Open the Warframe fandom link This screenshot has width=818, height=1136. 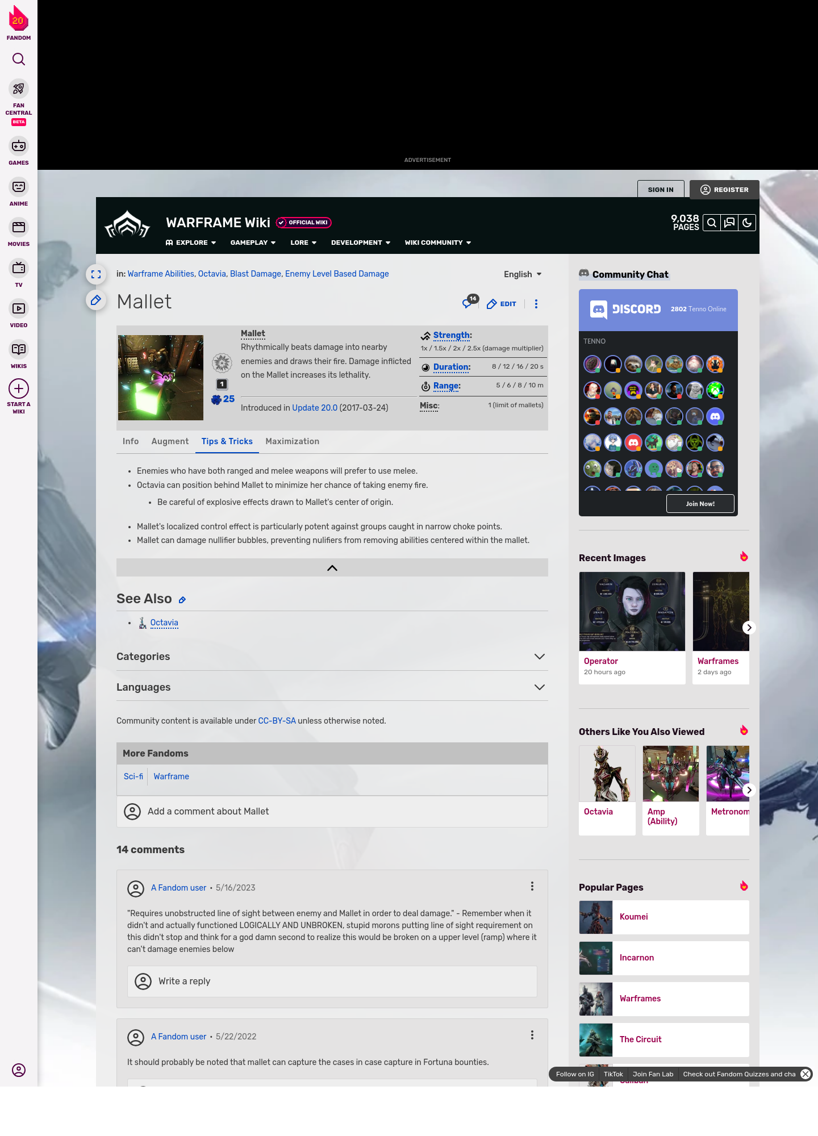point(171,776)
